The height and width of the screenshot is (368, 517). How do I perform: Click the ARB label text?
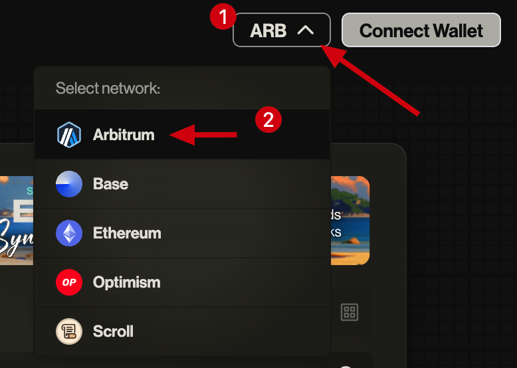pyautogui.click(x=268, y=31)
